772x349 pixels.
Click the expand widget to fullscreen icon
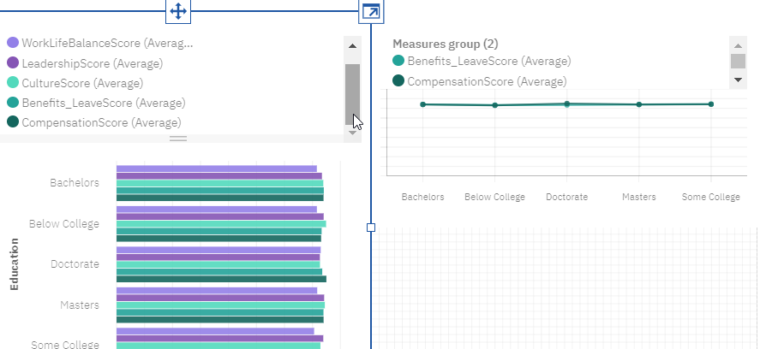click(x=371, y=11)
